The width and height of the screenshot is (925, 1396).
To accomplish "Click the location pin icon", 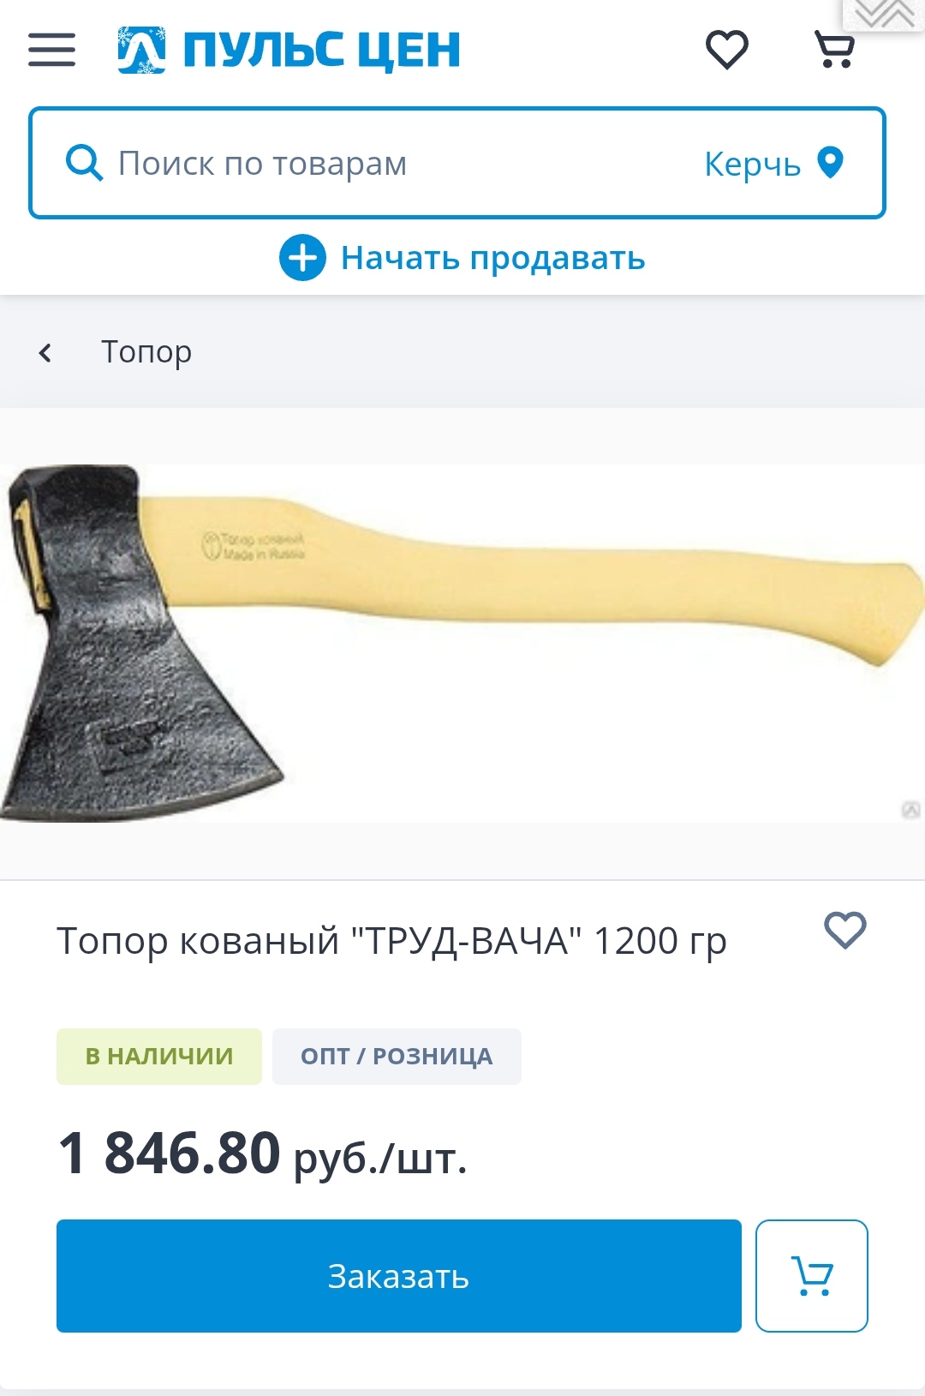I will point(831,162).
